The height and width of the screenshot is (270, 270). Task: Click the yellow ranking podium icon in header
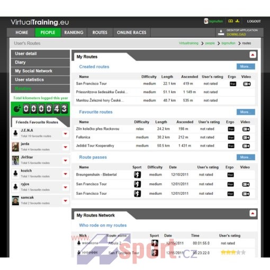click(x=238, y=21)
